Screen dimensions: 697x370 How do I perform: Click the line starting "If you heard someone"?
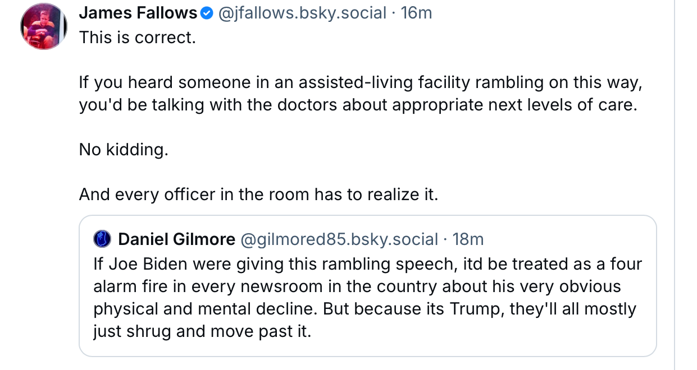coord(359,83)
